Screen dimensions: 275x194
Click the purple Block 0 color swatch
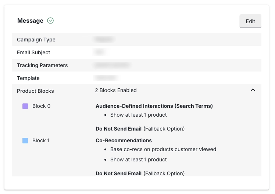pos(25,106)
